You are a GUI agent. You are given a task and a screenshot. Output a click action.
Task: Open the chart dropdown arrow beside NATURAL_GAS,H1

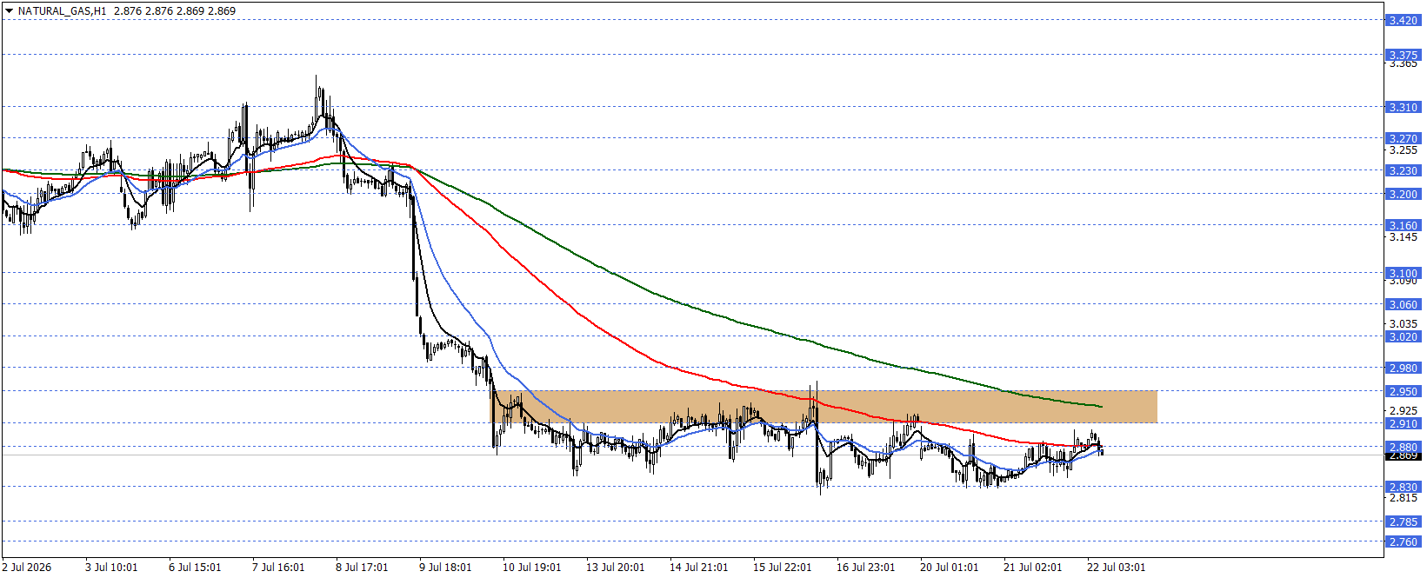tap(9, 11)
